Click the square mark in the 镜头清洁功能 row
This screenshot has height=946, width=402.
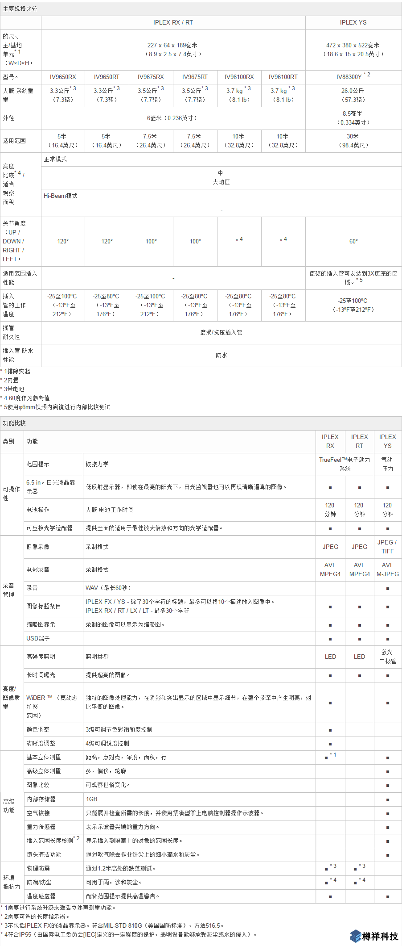[388, 855]
